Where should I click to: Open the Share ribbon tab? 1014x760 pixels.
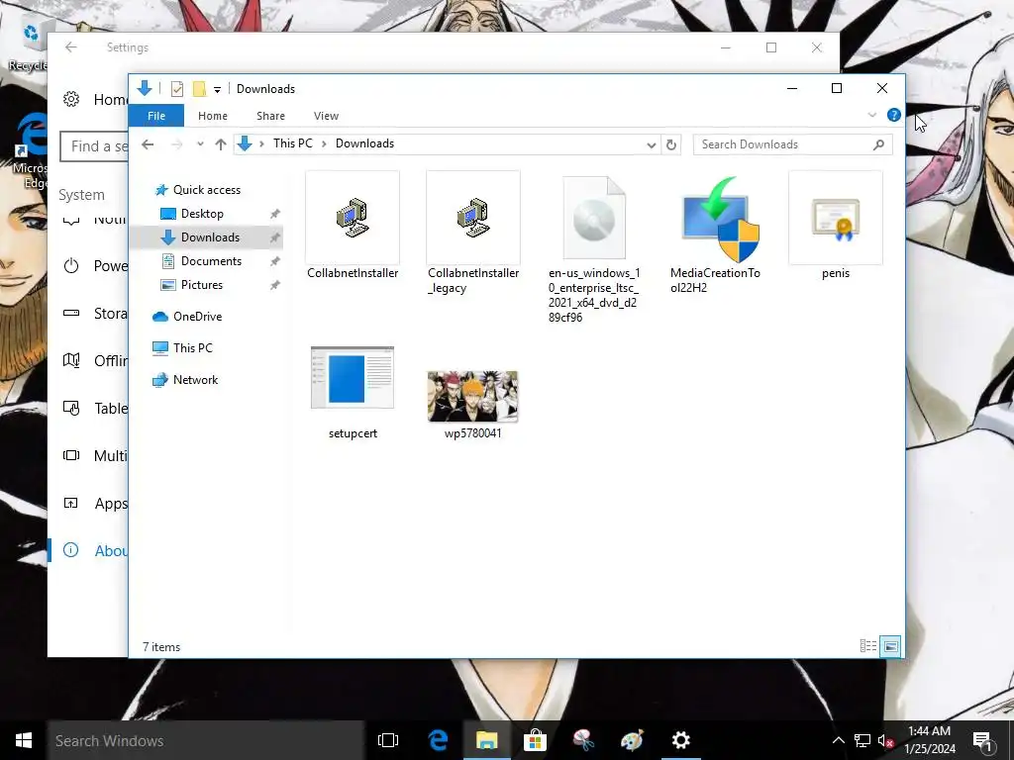270,116
